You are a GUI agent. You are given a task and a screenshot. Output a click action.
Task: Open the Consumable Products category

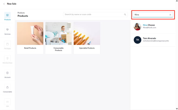(x=59, y=38)
